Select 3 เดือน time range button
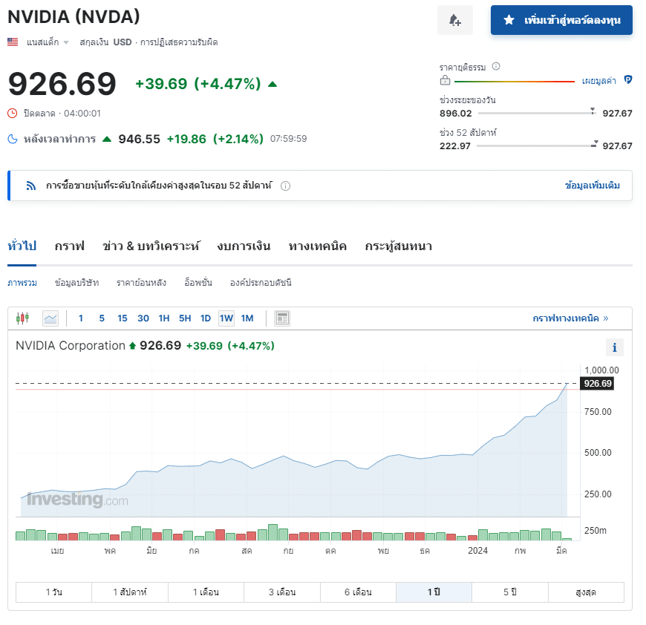The height and width of the screenshot is (625, 646). click(x=282, y=592)
